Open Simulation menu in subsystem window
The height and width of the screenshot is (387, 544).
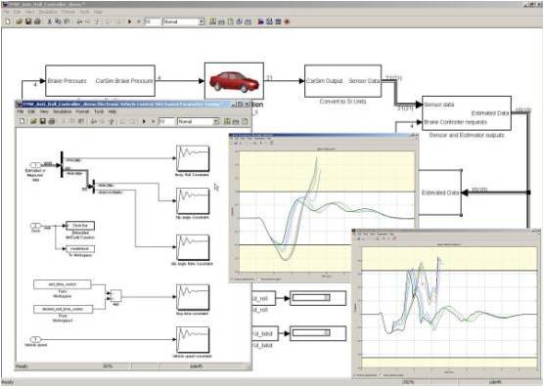click(62, 111)
